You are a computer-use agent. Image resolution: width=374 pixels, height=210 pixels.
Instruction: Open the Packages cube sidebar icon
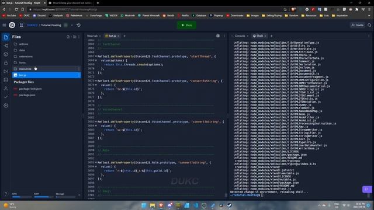(6, 54)
